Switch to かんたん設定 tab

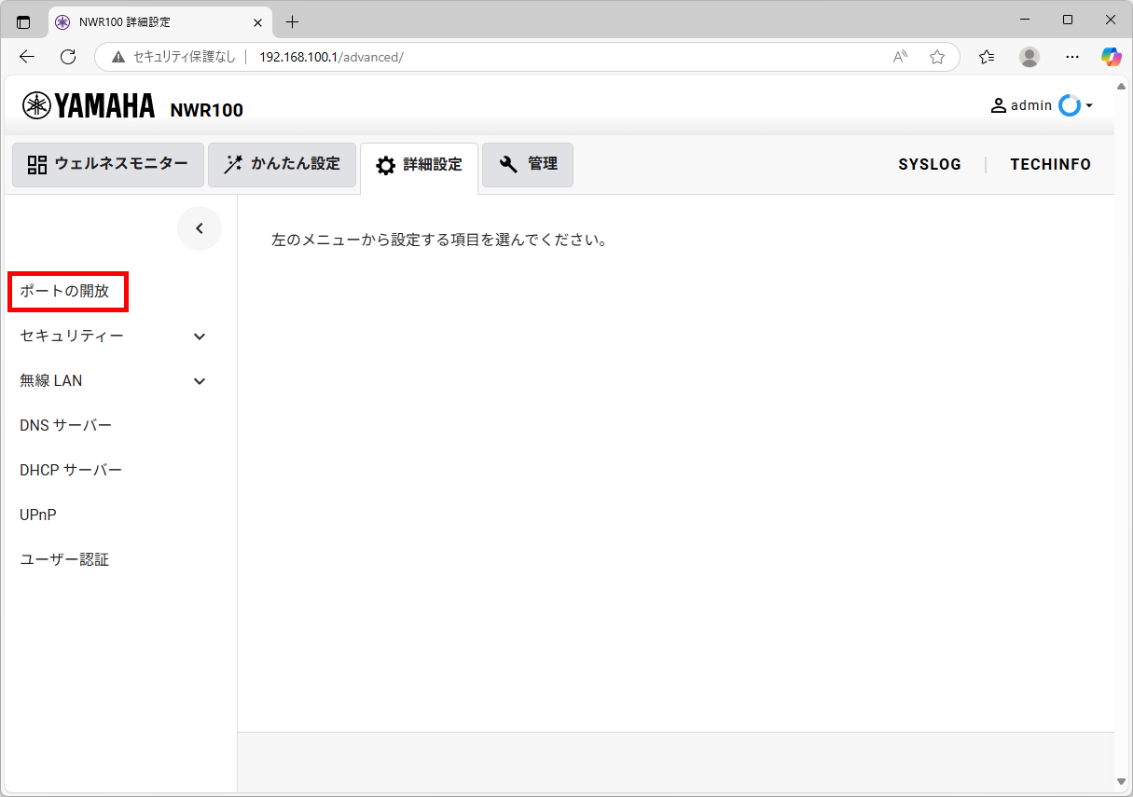282,165
